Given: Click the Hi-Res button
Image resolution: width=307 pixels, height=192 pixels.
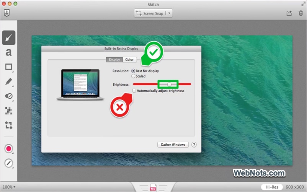Looking at the screenshot, I should coord(272,187).
